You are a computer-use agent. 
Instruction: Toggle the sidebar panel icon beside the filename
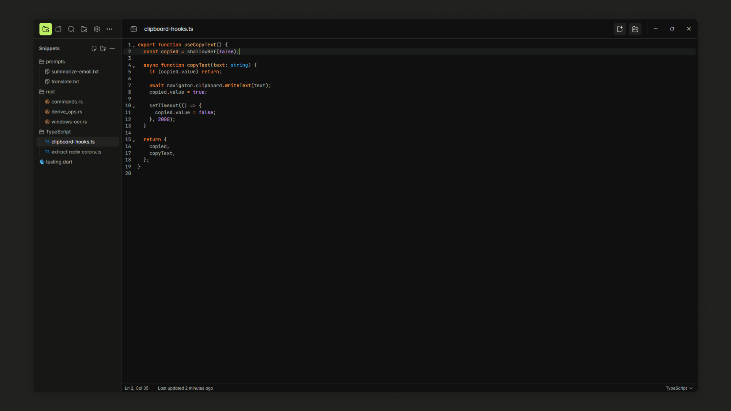pos(134,29)
